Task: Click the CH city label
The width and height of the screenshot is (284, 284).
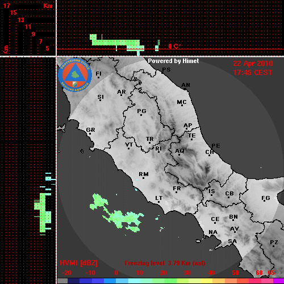Action: pos(210,152)
